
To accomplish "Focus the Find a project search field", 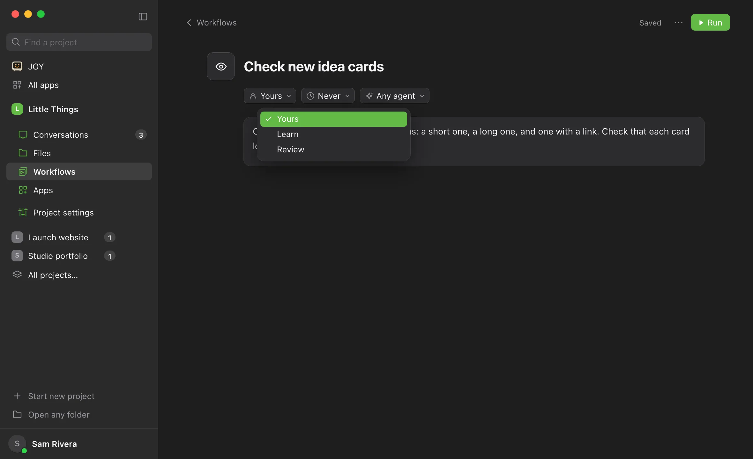I will 79,42.
